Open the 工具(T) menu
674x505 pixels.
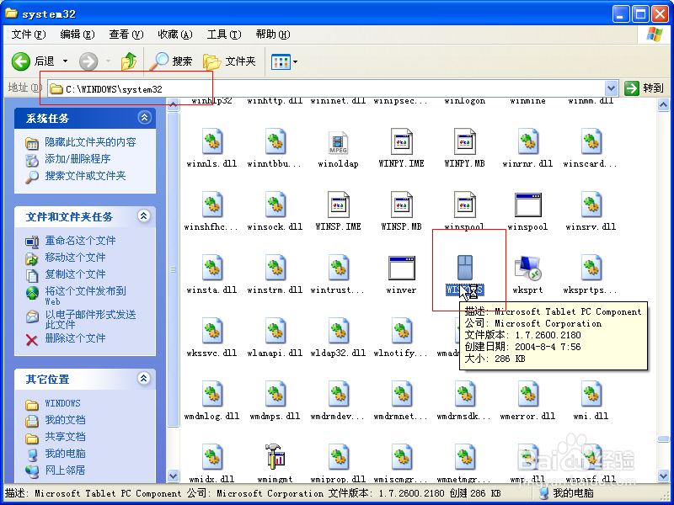223,35
